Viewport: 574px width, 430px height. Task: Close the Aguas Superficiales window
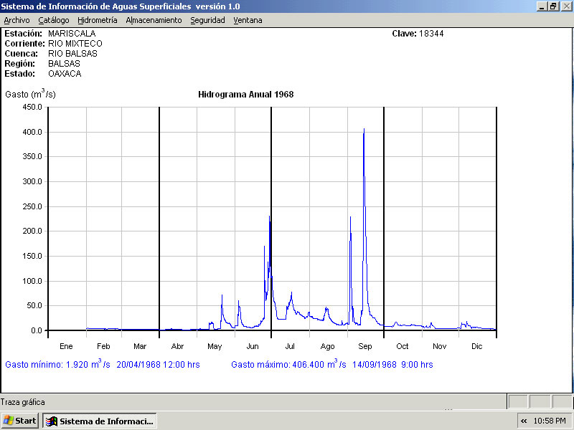[x=565, y=6]
